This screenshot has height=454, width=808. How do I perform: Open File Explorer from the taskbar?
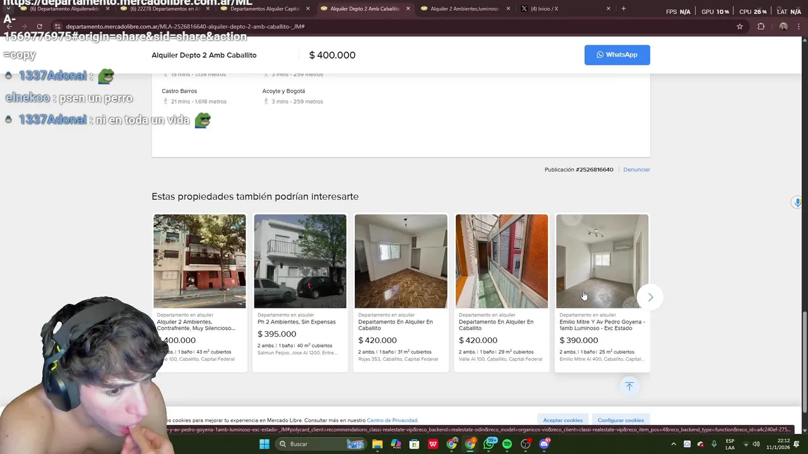[x=377, y=444]
